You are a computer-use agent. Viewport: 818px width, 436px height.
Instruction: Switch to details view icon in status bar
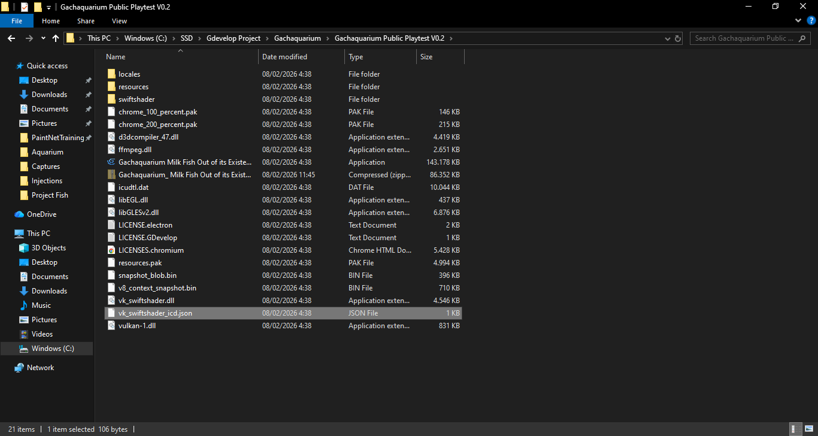coord(796,429)
